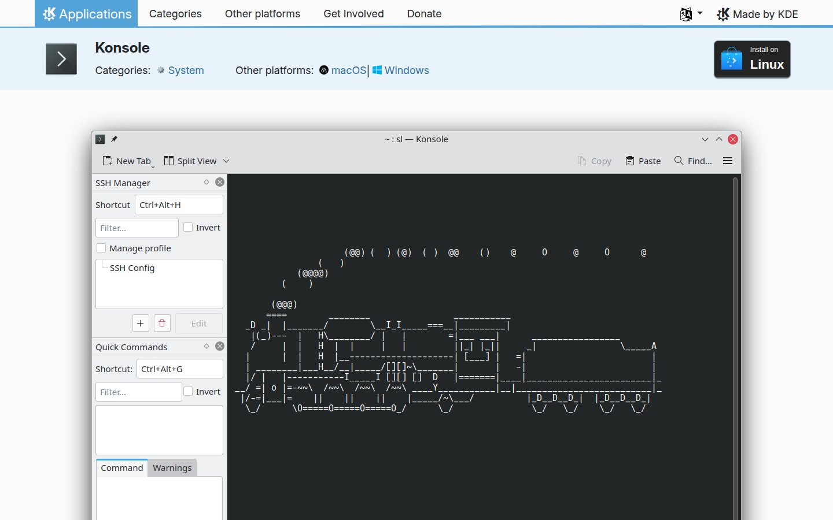This screenshot has width=833, height=520.
Task: Click the Split View button
Action: click(x=190, y=161)
